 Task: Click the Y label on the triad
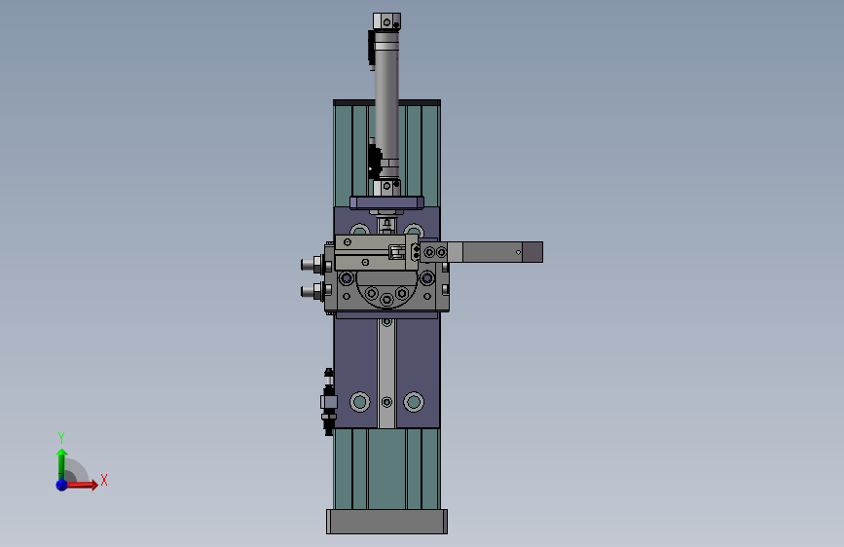point(61,437)
